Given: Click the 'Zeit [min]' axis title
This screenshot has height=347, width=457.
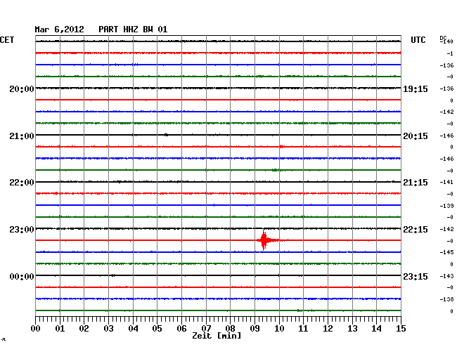Looking at the screenshot, I should (x=217, y=336).
